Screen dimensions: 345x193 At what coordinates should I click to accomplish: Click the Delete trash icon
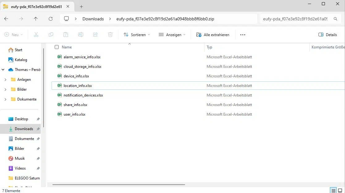[x=110, y=35]
